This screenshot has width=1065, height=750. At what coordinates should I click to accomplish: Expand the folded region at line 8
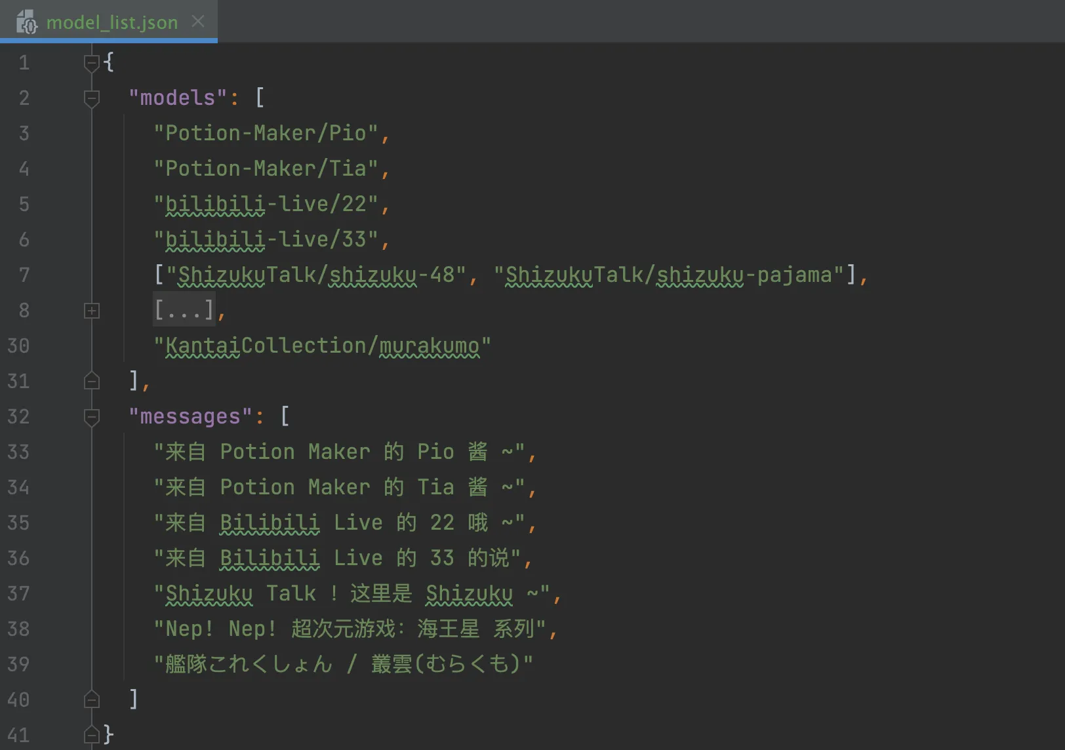[x=92, y=311]
